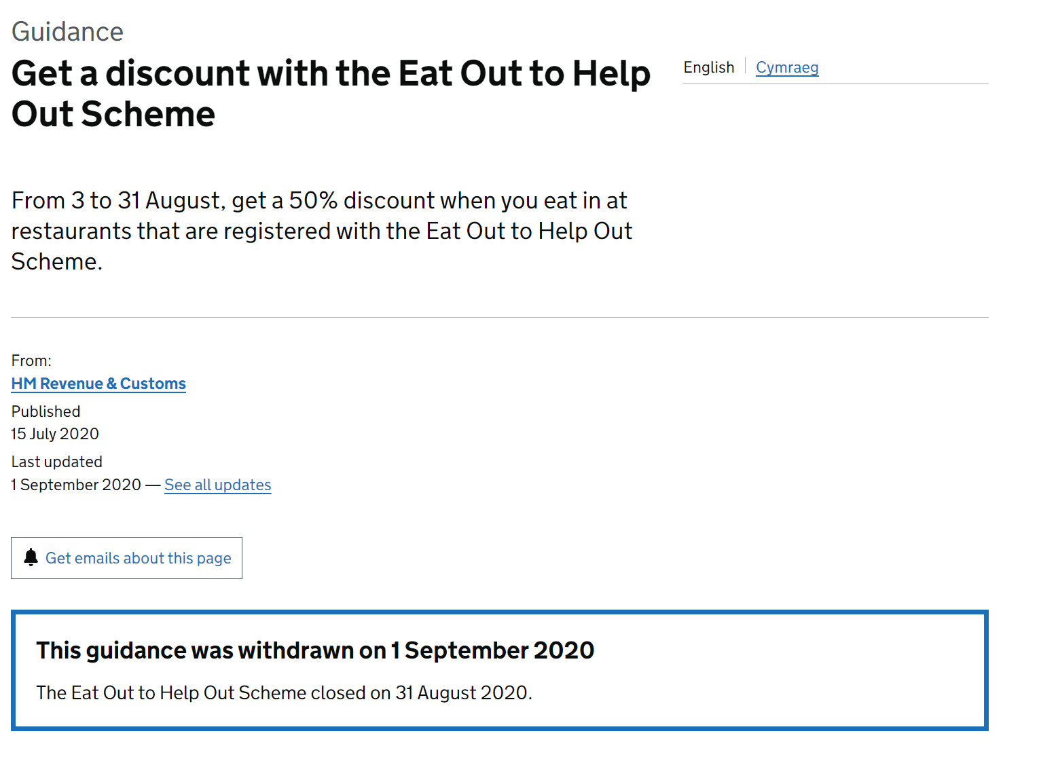Click the 1 September 2020 updated date
Viewport: 1039px width, 778px height.
point(76,485)
